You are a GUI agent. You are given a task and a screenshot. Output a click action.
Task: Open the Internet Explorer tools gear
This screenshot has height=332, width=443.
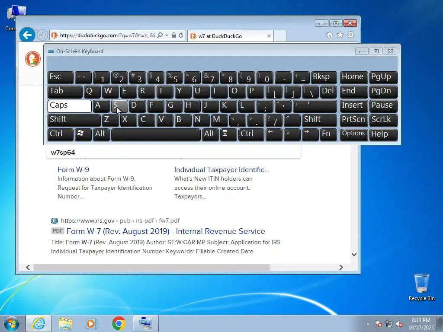[351, 35]
